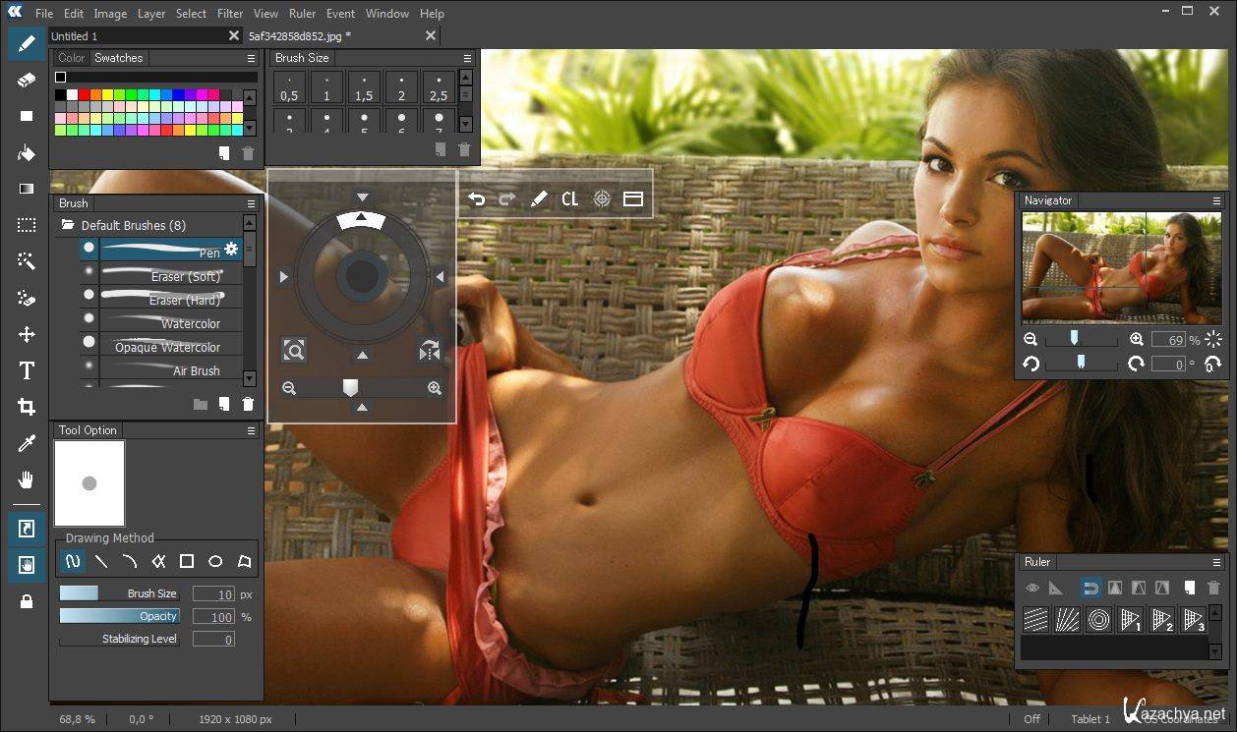This screenshot has width=1237, height=732.
Task: Switch to the Color tab
Action: click(x=72, y=58)
